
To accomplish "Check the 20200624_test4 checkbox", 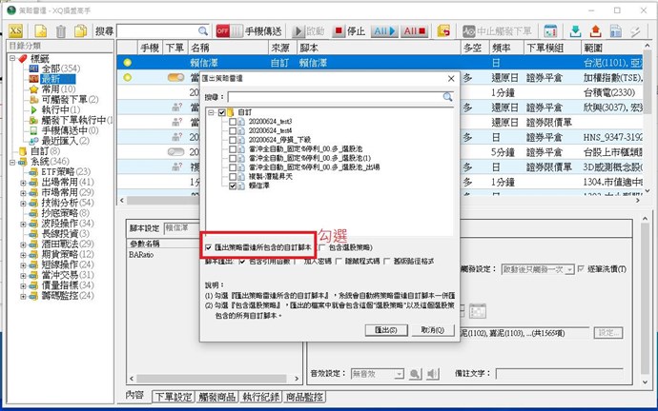I will coord(233,130).
